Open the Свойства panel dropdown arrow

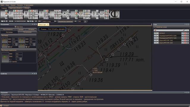tap(32, 74)
